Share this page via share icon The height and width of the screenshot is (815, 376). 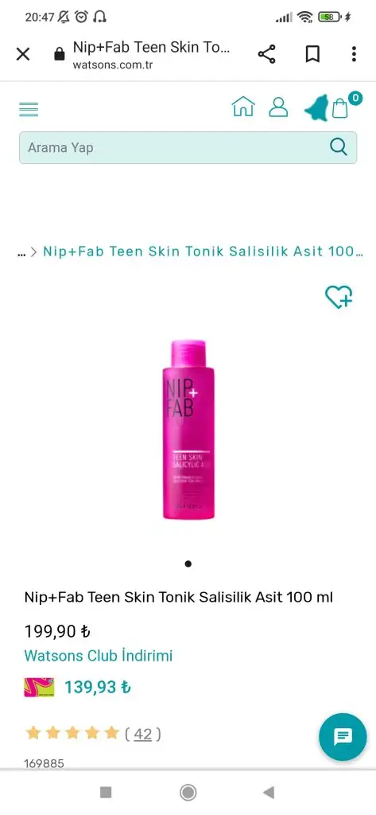tap(266, 54)
